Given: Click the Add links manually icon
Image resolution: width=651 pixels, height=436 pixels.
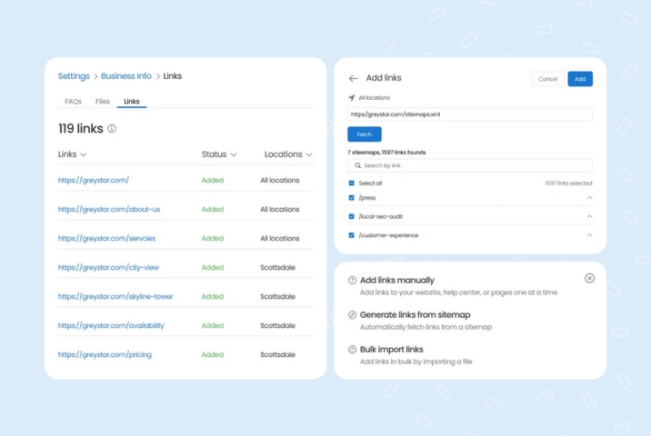Looking at the screenshot, I should (352, 281).
